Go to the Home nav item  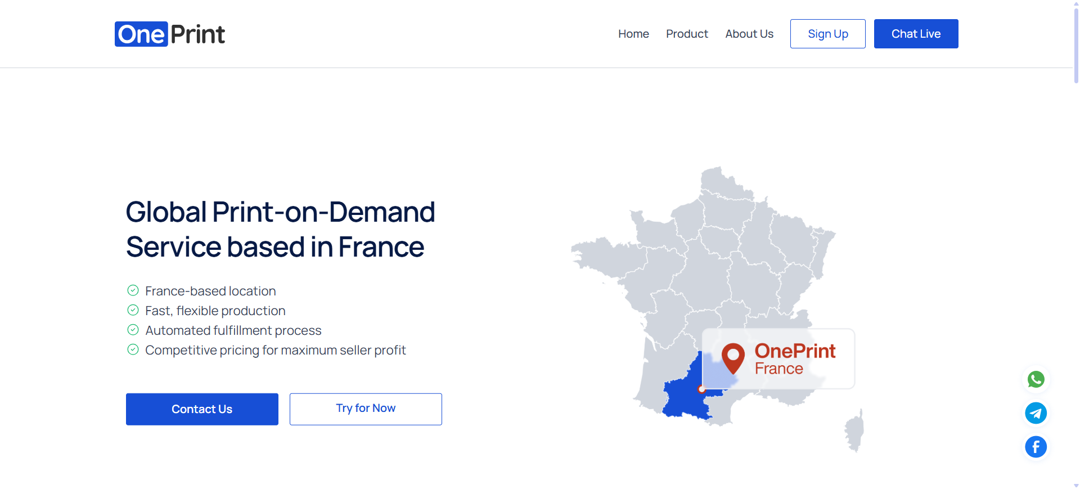point(633,34)
